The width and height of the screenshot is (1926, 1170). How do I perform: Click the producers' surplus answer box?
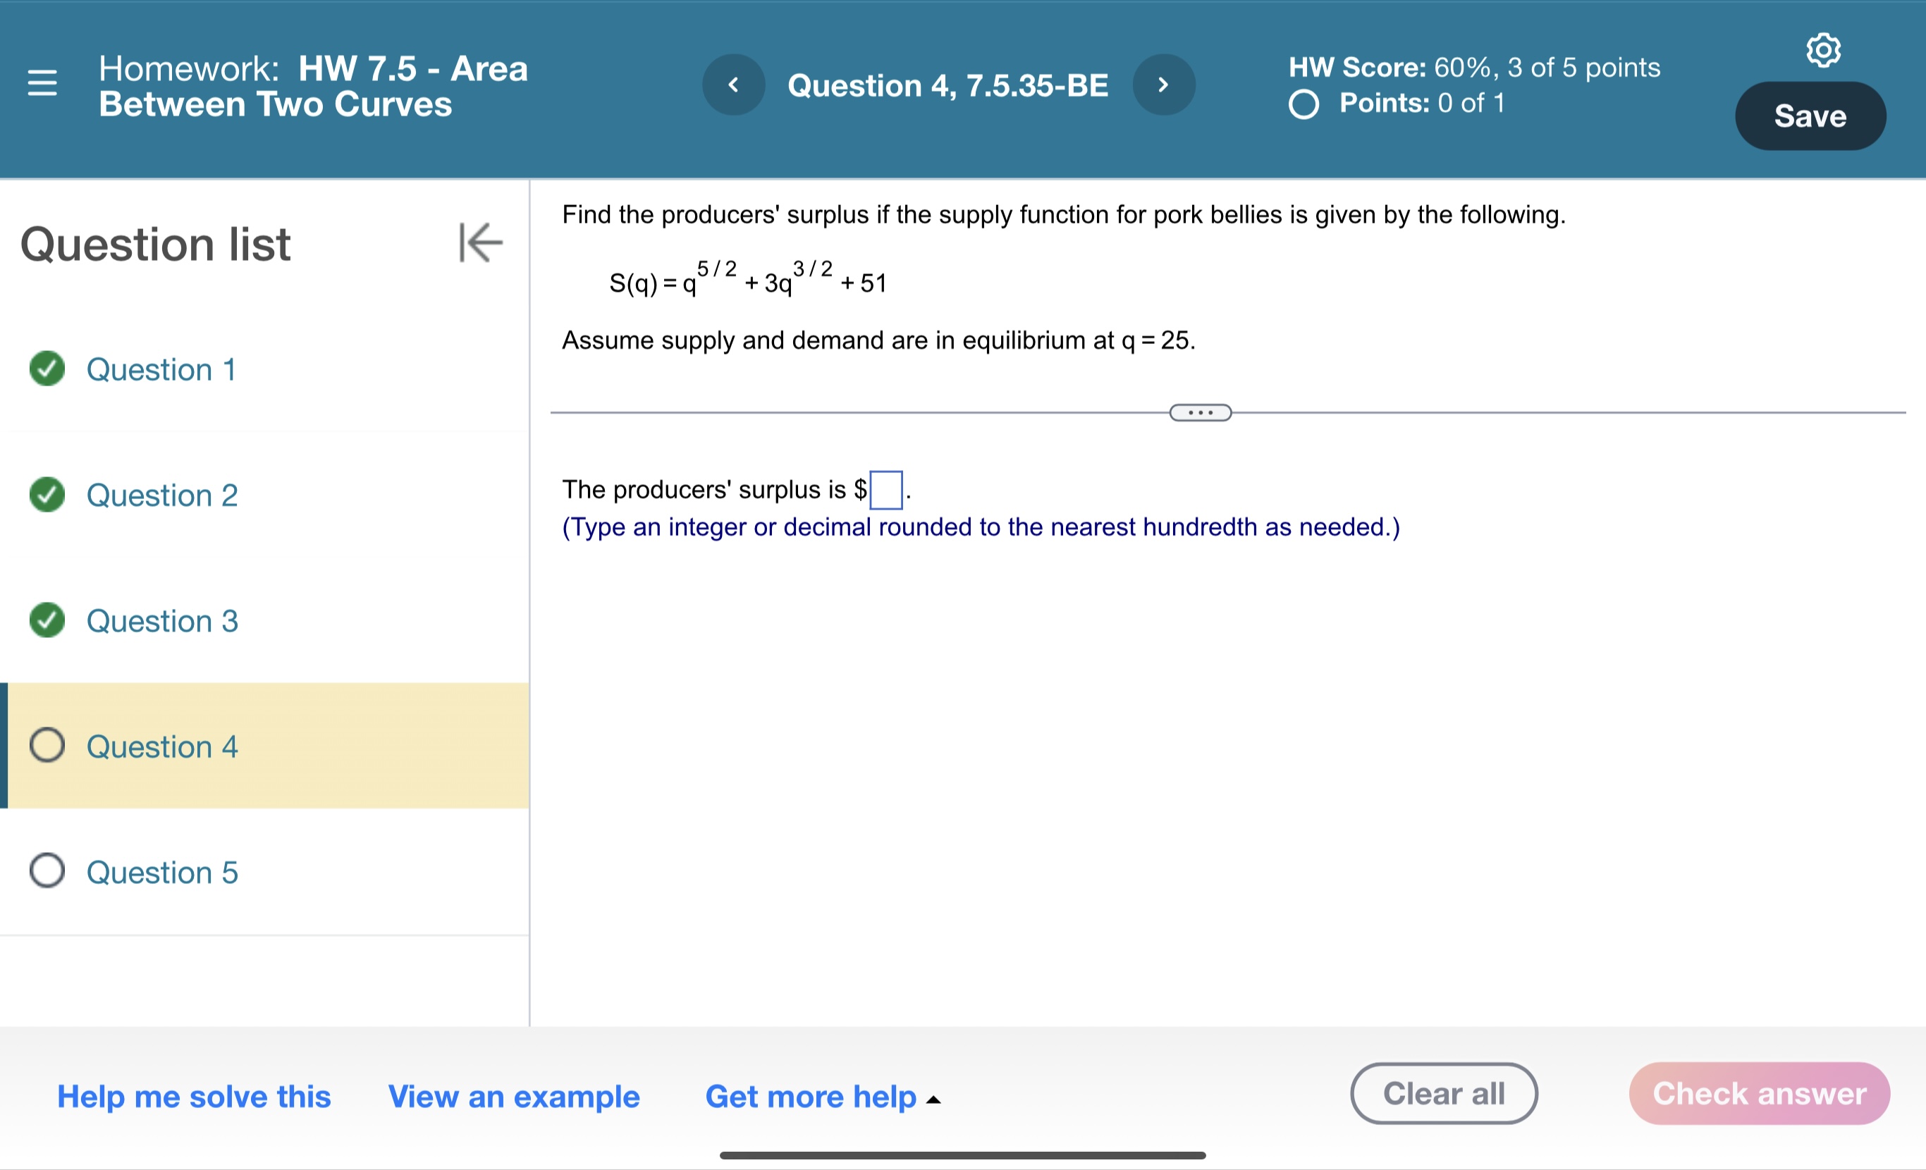tap(885, 488)
